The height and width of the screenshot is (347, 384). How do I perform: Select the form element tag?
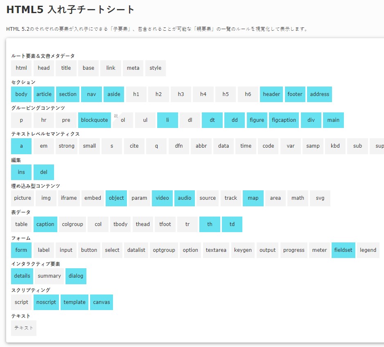click(21, 250)
